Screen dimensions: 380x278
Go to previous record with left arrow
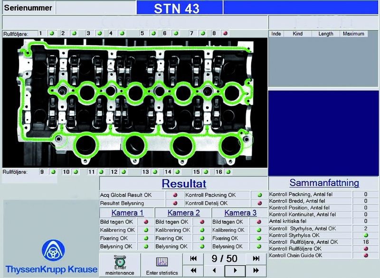pyautogui.click(x=214, y=270)
